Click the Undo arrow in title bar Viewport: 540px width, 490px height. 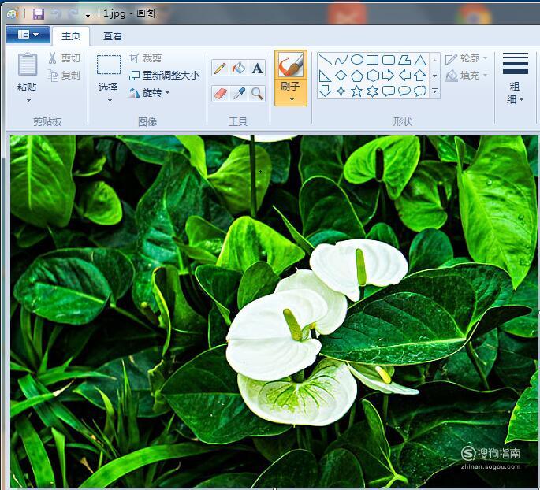click(56, 13)
